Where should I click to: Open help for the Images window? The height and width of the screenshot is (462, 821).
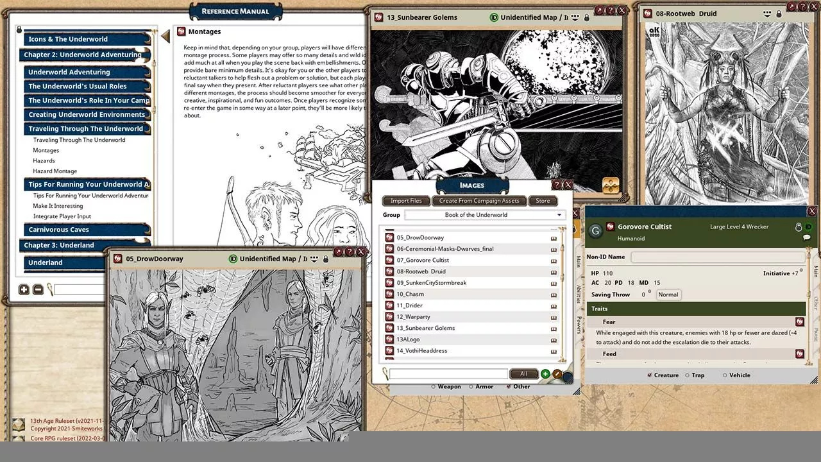(x=556, y=185)
